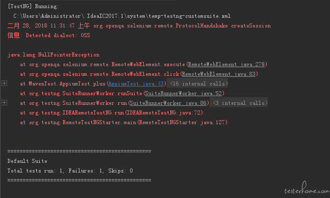The height and width of the screenshot is (198, 330).
Task: Click the '[TestNG] Running:' header line
Action: click(x=33, y=6)
